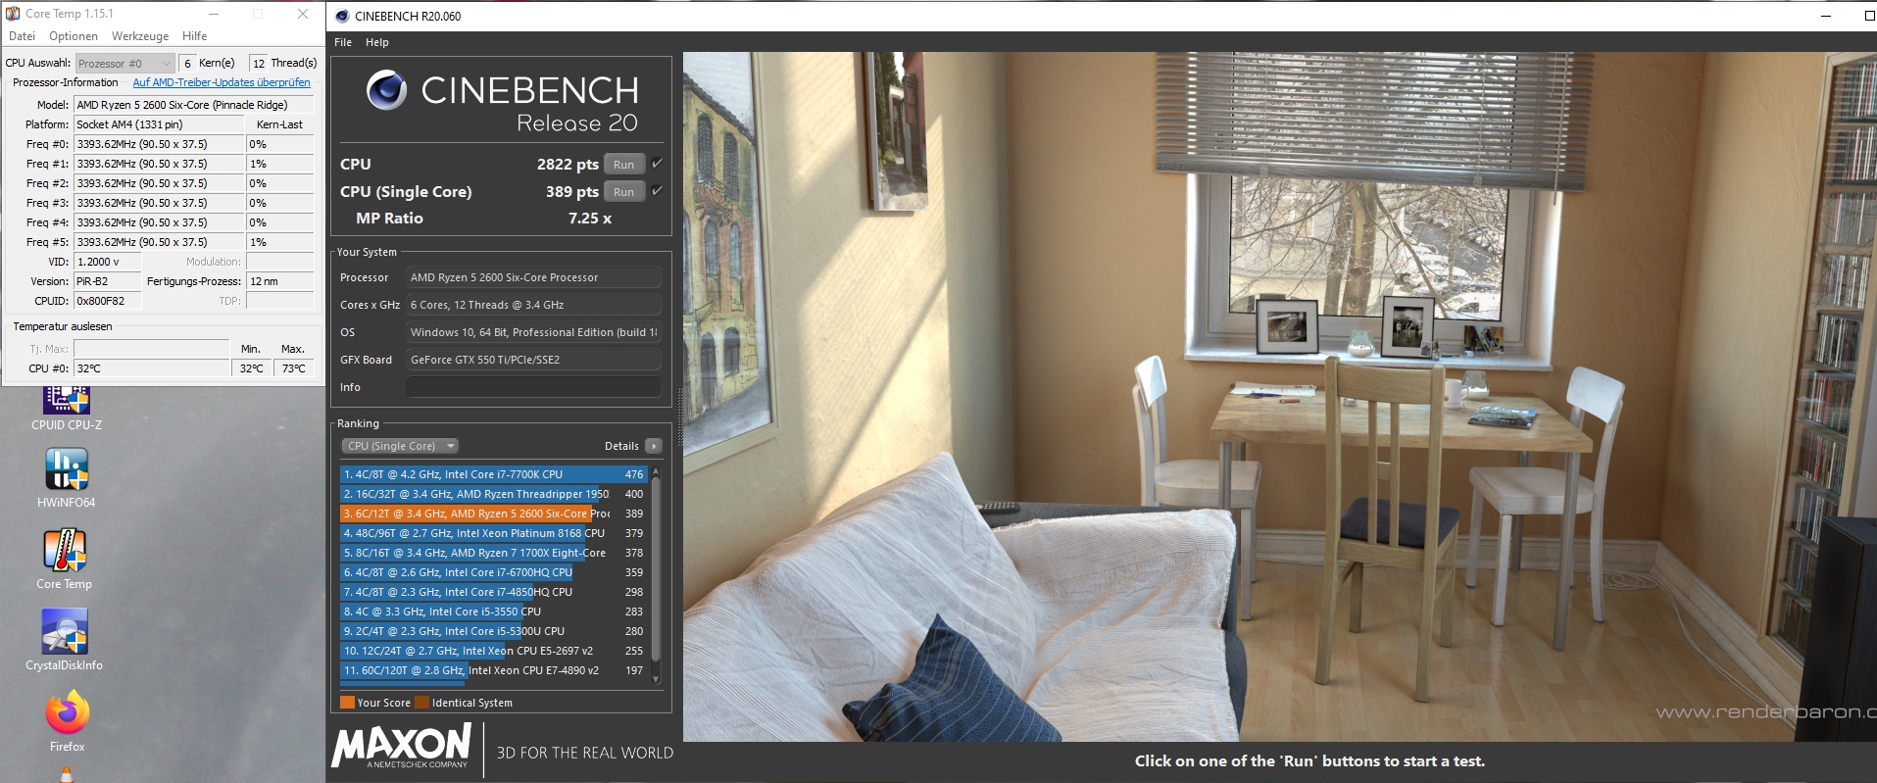This screenshot has height=783, width=1877.
Task: Click the rendered room image
Action: coord(1279,397)
